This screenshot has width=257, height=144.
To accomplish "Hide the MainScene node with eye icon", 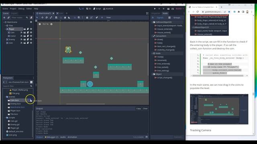I will [31, 22].
